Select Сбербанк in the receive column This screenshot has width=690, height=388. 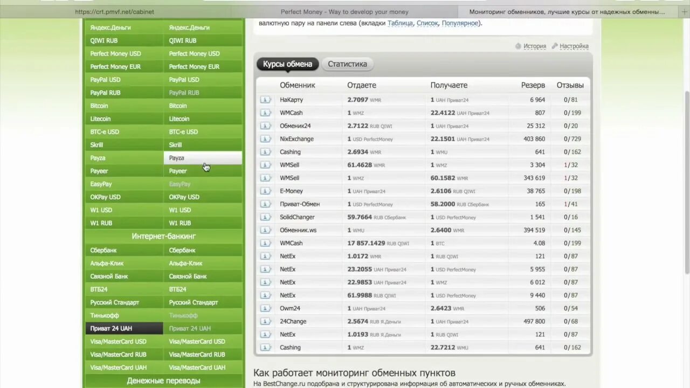(x=203, y=250)
